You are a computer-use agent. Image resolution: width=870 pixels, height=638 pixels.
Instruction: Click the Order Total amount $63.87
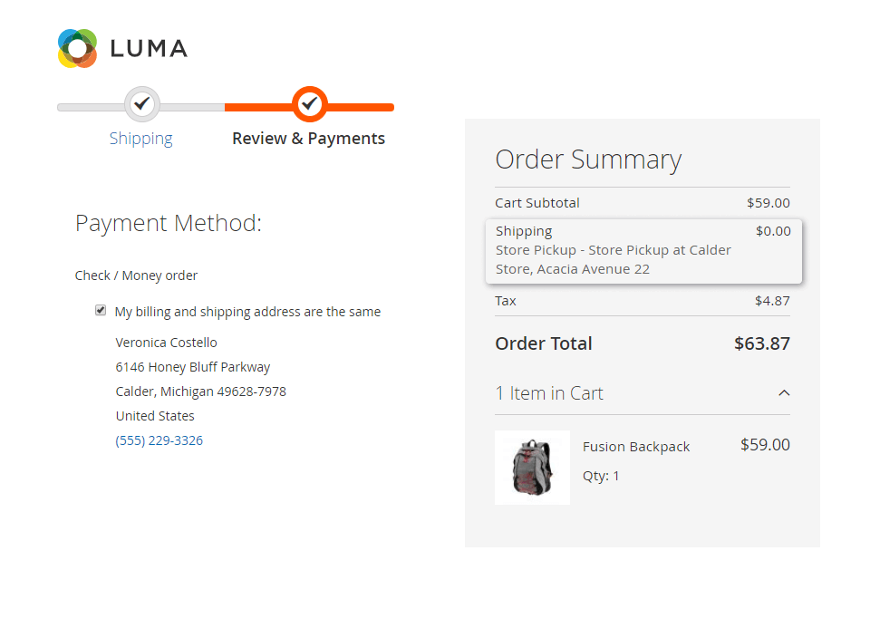761,343
